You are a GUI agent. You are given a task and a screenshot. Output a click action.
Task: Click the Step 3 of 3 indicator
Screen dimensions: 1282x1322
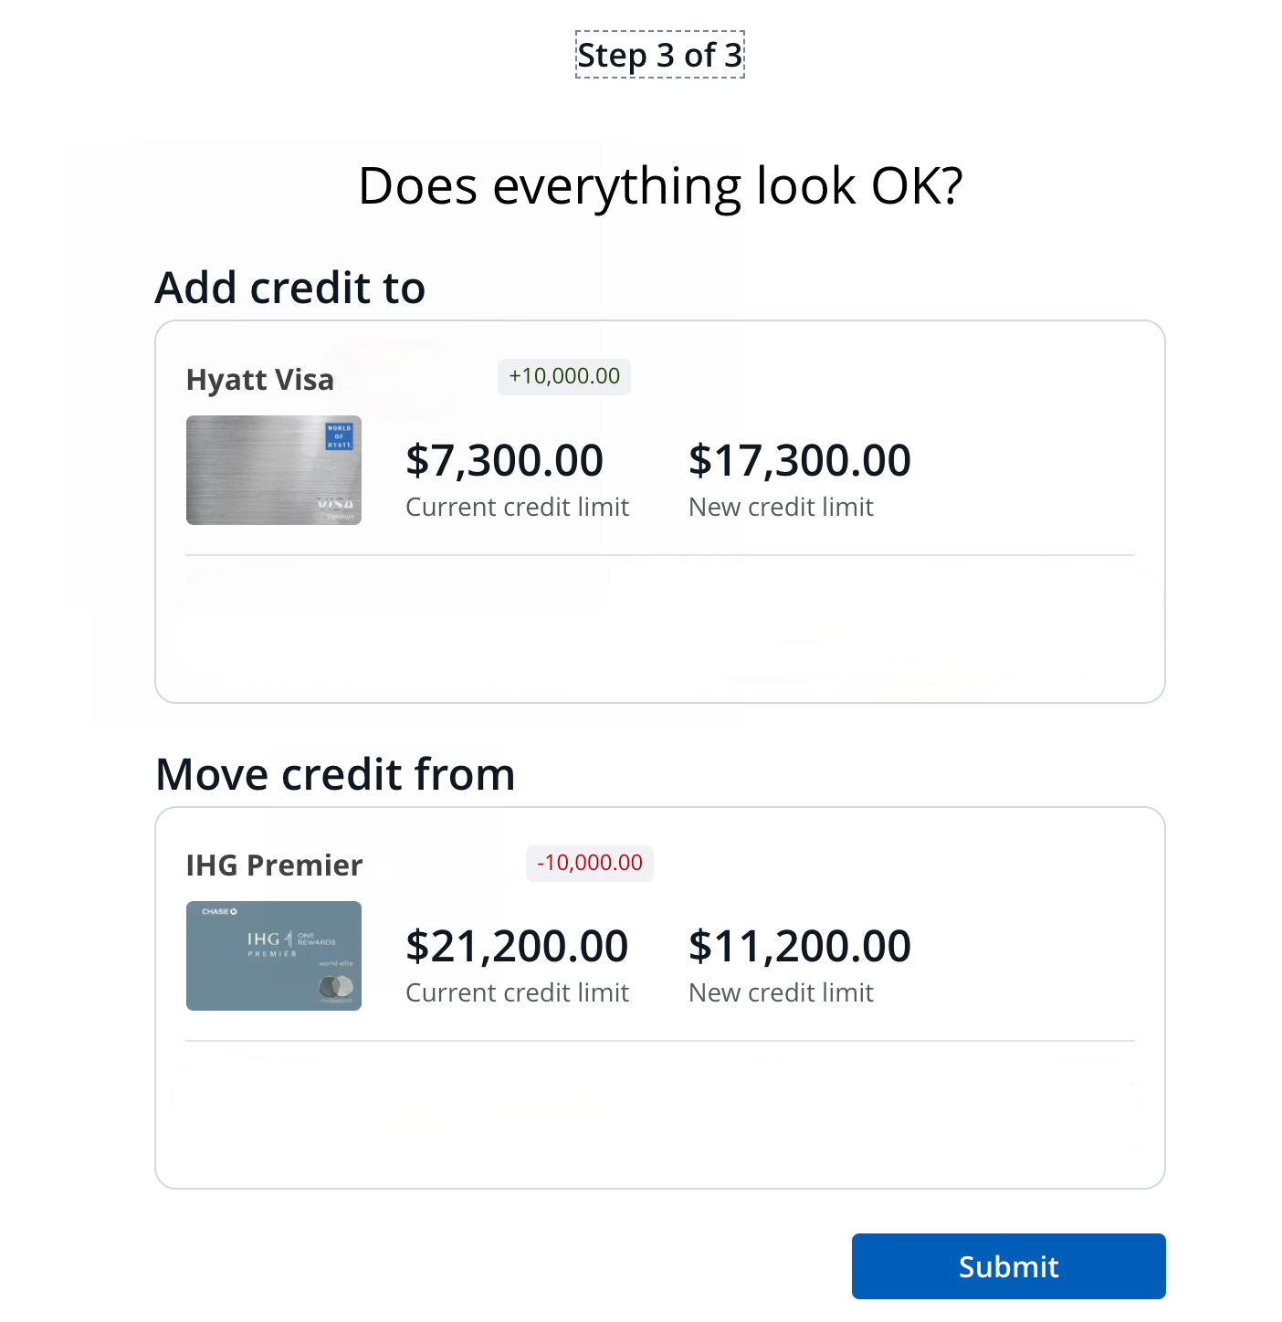pos(659,55)
